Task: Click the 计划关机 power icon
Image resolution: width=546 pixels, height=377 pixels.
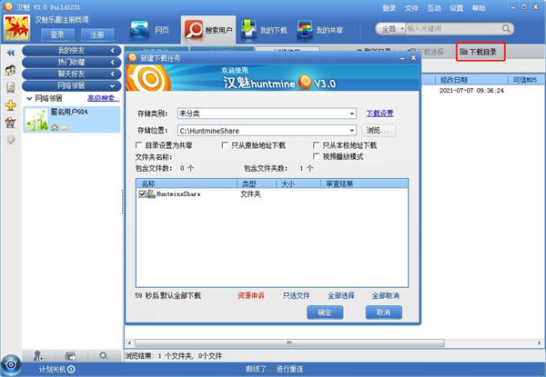Action: click(71, 369)
